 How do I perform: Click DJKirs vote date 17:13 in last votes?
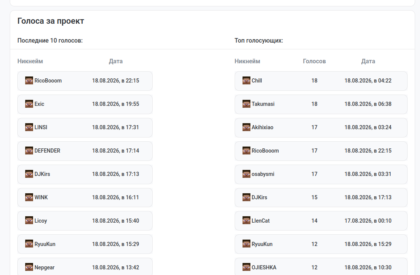click(115, 174)
